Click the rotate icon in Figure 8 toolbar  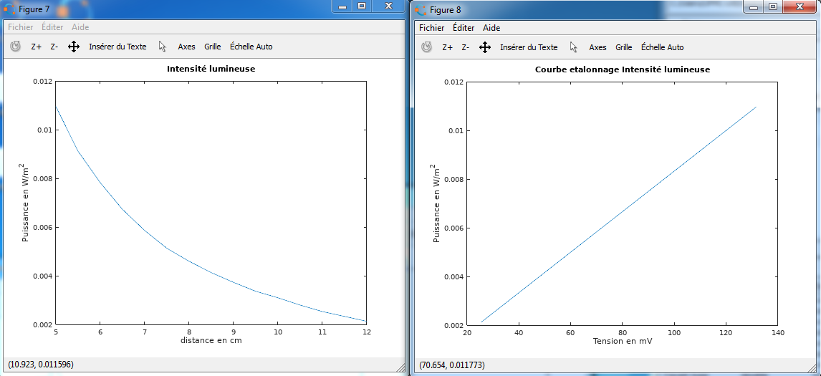(x=426, y=47)
